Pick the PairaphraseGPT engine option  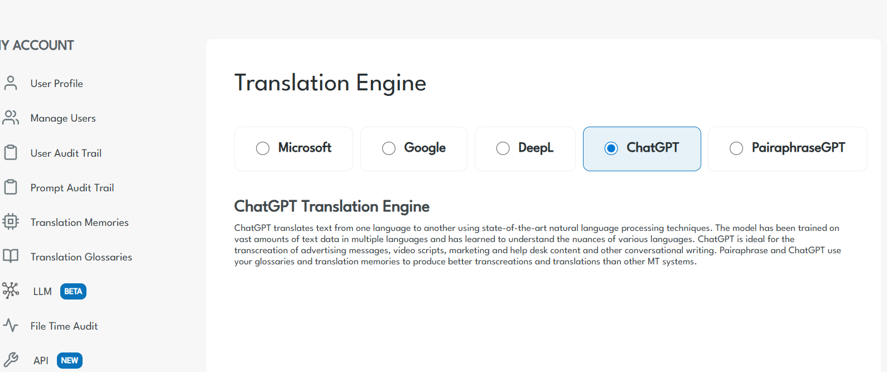(736, 148)
